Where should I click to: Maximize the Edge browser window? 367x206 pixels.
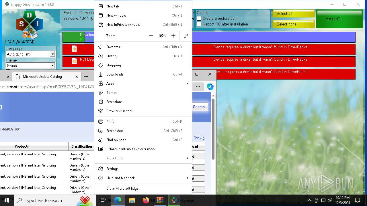[197, 74]
